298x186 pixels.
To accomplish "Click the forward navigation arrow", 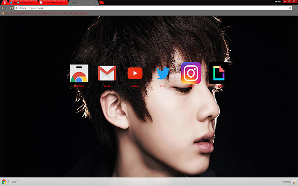I will click(x=7, y=8).
